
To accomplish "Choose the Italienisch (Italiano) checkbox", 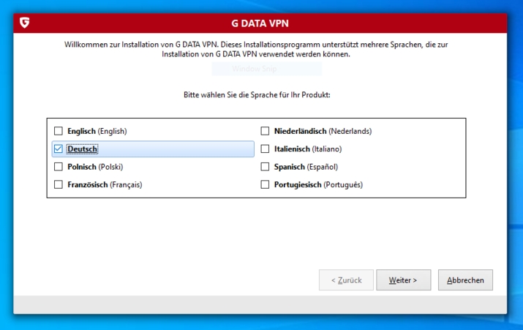I will click(x=265, y=149).
